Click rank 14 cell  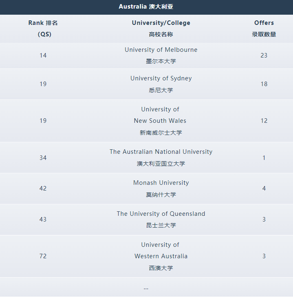pos(43,55)
